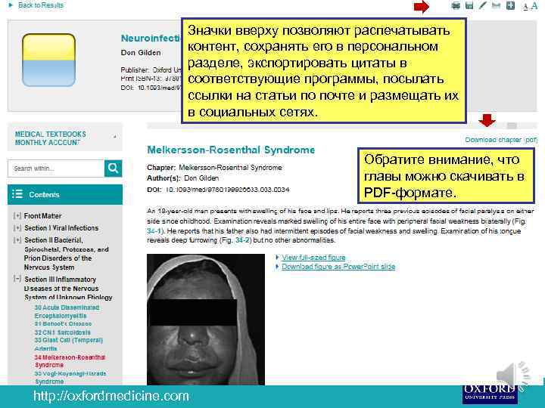Click the http://oxfordmedicine.com URL
Screen dimensions: 545x408
pyautogui.click(x=111, y=396)
